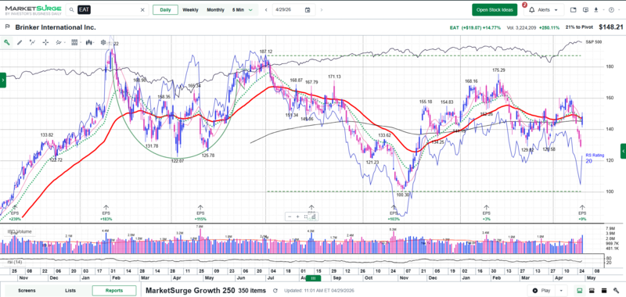
Task: Activate the crosshair cursor tool
Action: click(45, 42)
